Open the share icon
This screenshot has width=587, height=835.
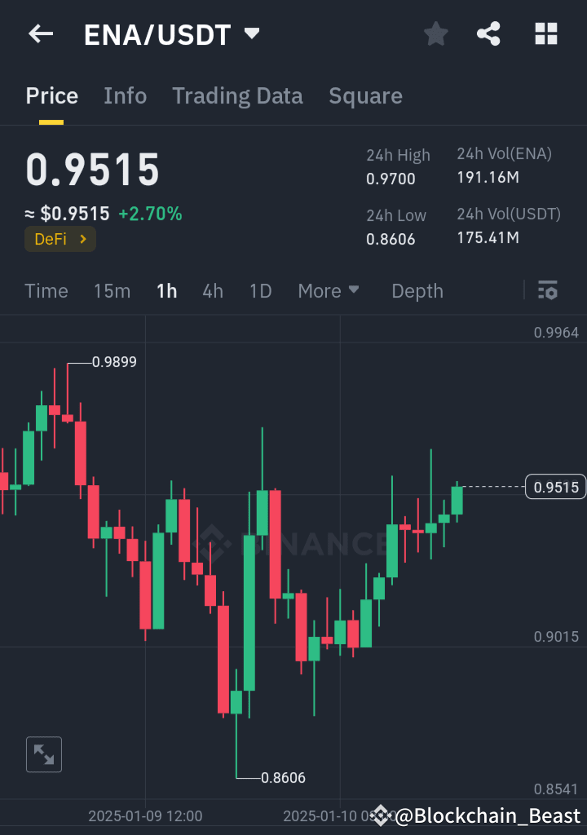pyautogui.click(x=488, y=33)
